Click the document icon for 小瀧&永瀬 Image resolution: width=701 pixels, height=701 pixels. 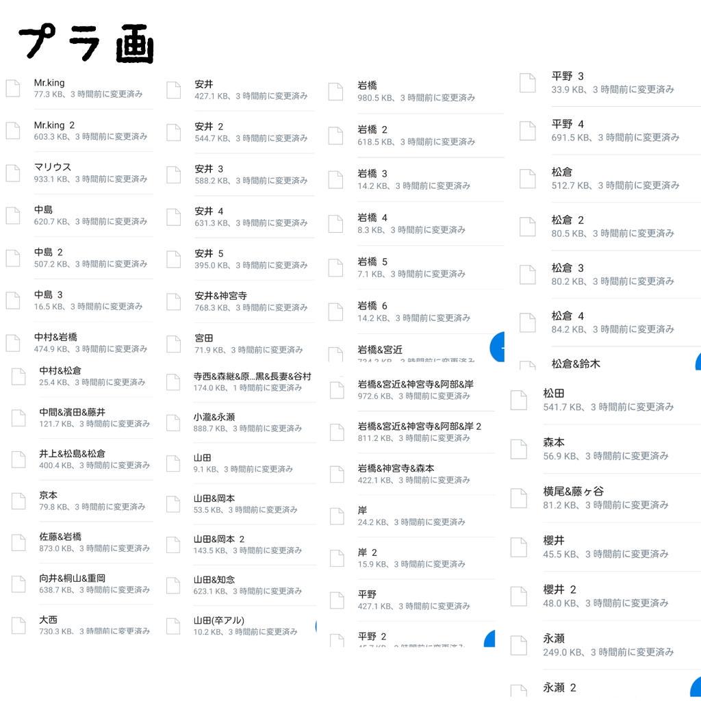(x=173, y=422)
